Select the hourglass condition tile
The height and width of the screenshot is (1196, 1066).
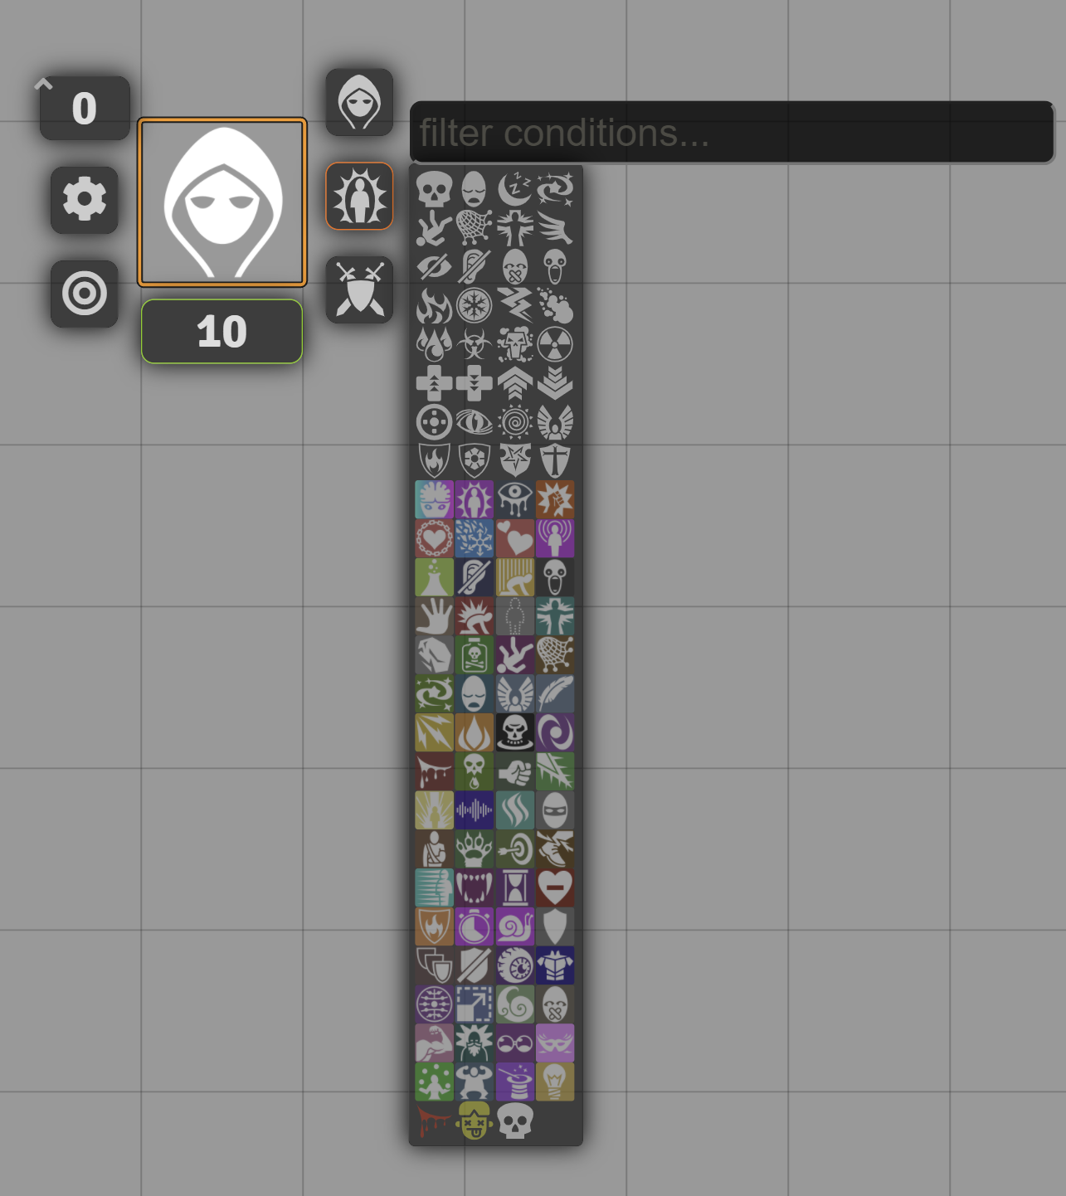514,887
